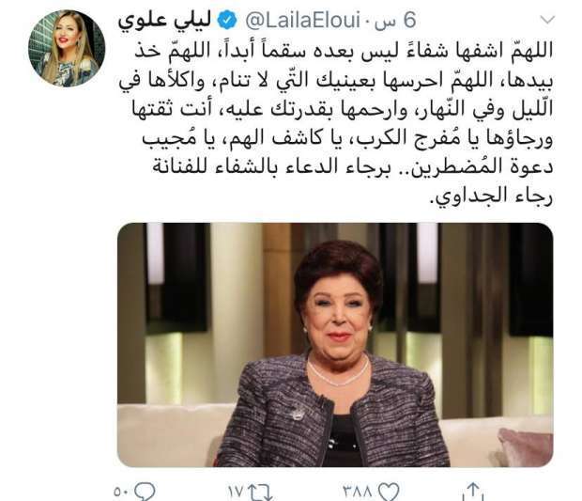582x501 pixels.
Task: Retweet this post using the arrows icon
Action: tap(259, 493)
